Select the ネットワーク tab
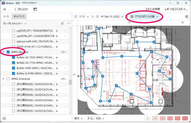 [20, 17]
